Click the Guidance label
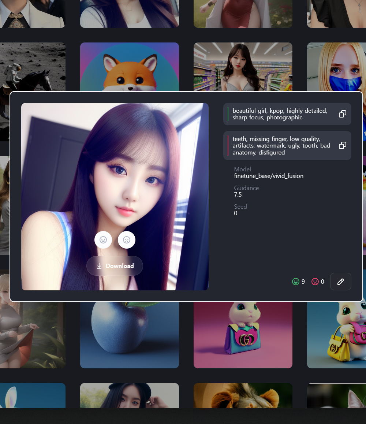 point(246,188)
